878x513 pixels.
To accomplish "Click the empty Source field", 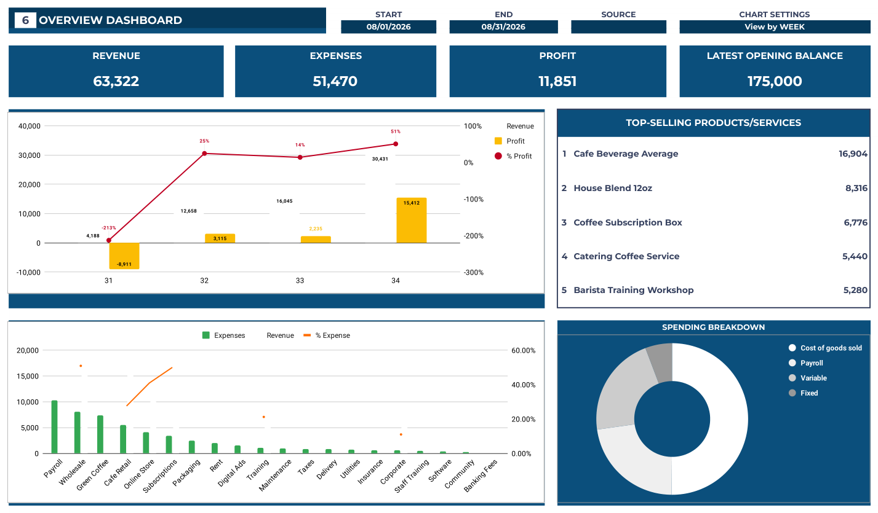I will 618,27.
